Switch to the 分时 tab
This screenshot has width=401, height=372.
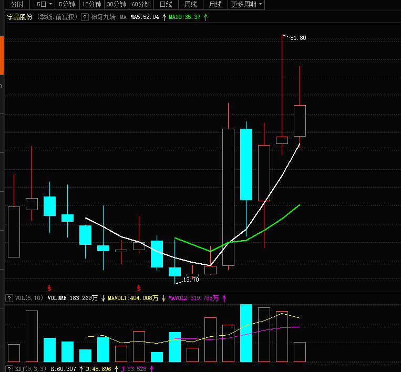17,5
